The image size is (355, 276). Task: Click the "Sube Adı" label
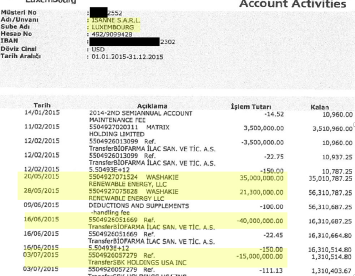pyautogui.click(x=15, y=27)
